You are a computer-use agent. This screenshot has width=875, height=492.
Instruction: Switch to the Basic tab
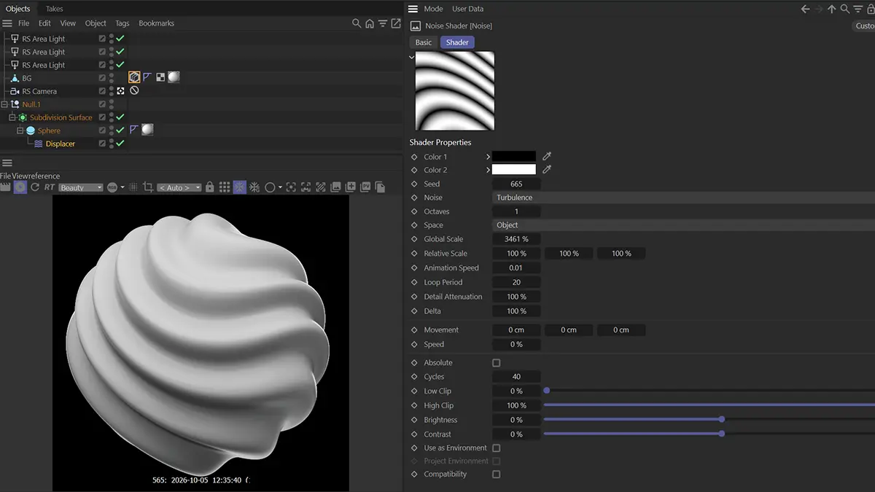424,42
